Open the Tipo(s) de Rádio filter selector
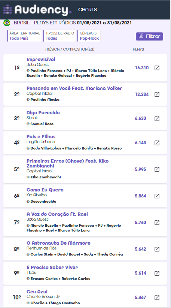This screenshot has width=171, height=308. coord(59,36)
